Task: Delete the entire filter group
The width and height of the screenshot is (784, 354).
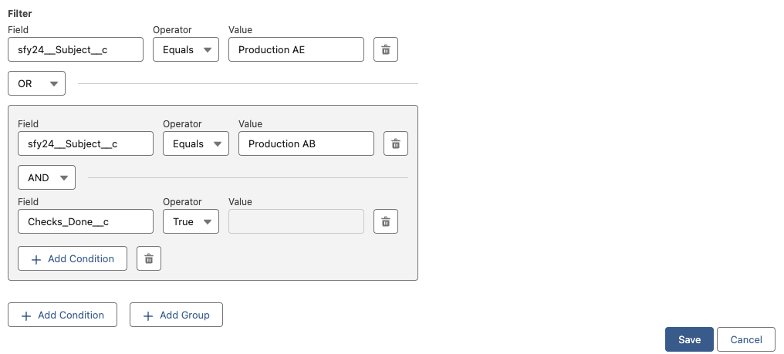Action: pos(149,259)
